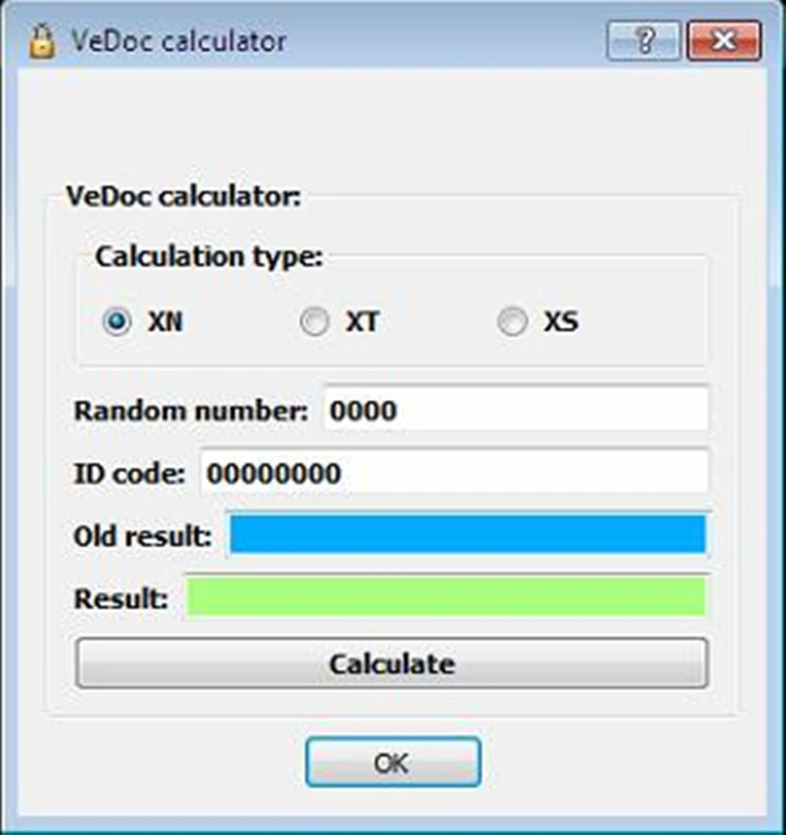Image resolution: width=786 pixels, height=835 pixels.
Task: Click the bold "VeDoc calculator:" group heading
Action: click(x=183, y=195)
